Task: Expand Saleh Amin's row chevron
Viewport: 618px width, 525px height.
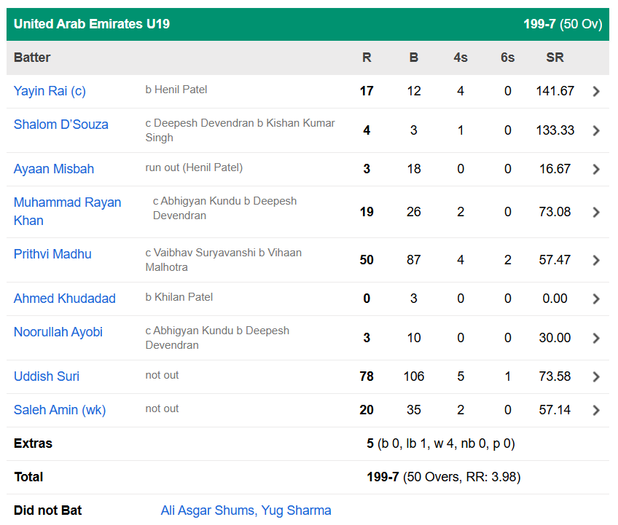Action: pyautogui.click(x=596, y=410)
